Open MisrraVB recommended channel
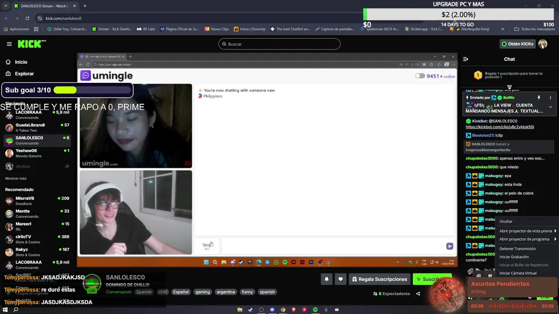 click(x=38, y=201)
